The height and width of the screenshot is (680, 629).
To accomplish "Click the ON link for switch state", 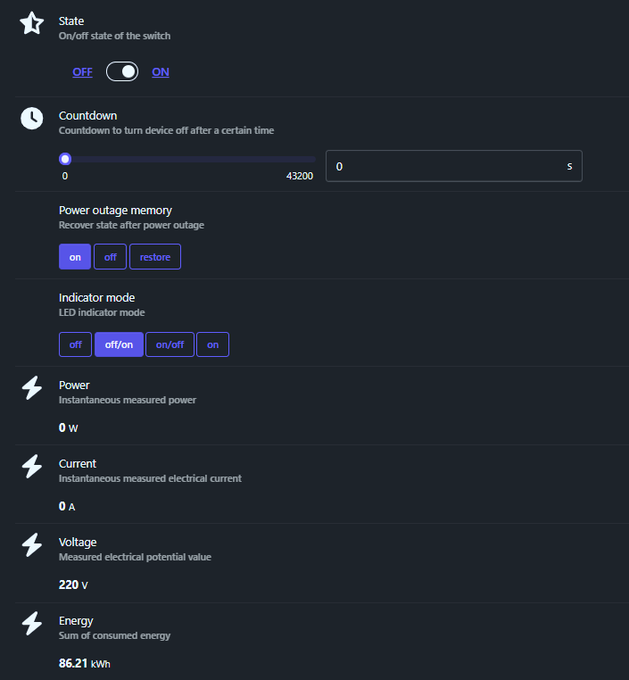I will coord(161,72).
